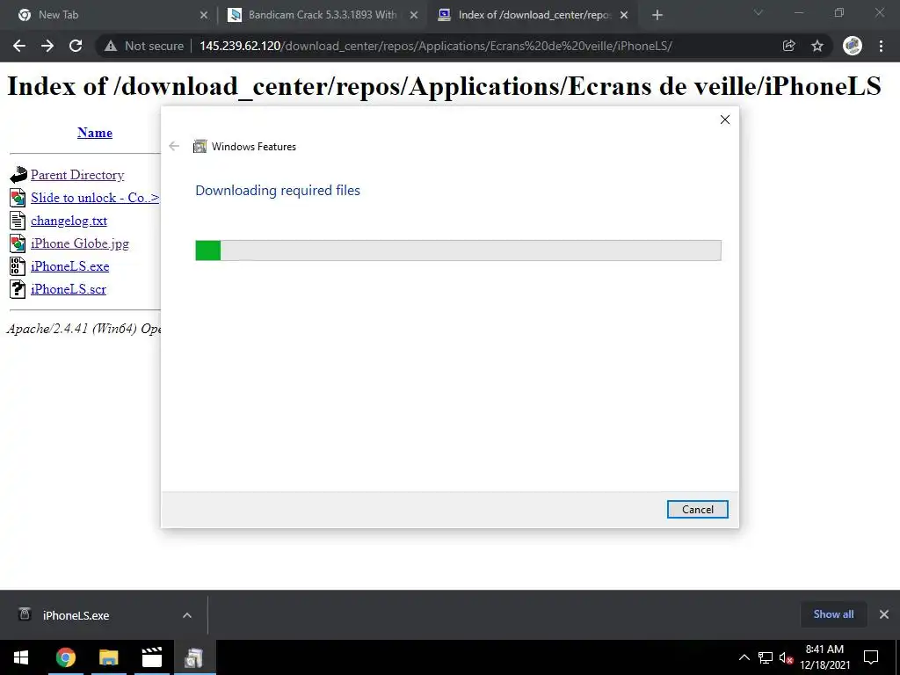Open network status tray icon

766,657
